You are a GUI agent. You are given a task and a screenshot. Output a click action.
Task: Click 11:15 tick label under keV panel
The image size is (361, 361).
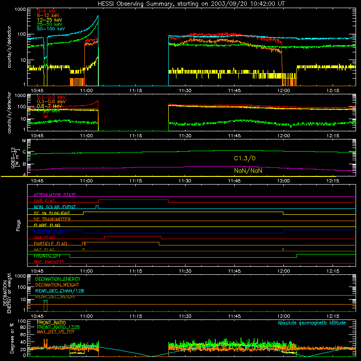point(136,91)
